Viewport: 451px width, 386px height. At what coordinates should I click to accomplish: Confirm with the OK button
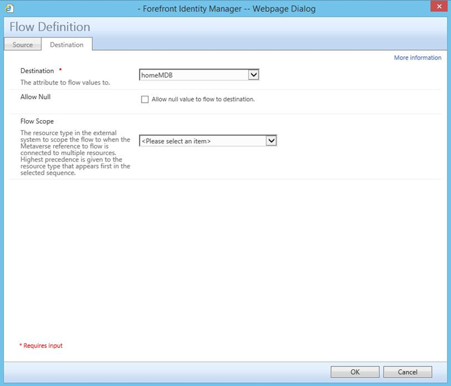tap(355, 372)
